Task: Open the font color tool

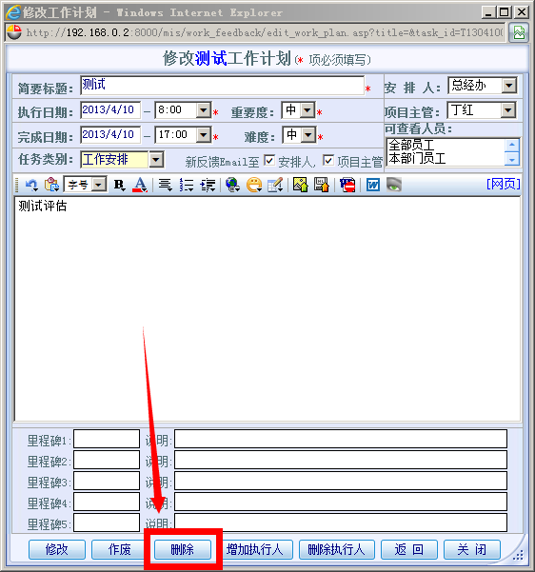Action: (x=140, y=185)
